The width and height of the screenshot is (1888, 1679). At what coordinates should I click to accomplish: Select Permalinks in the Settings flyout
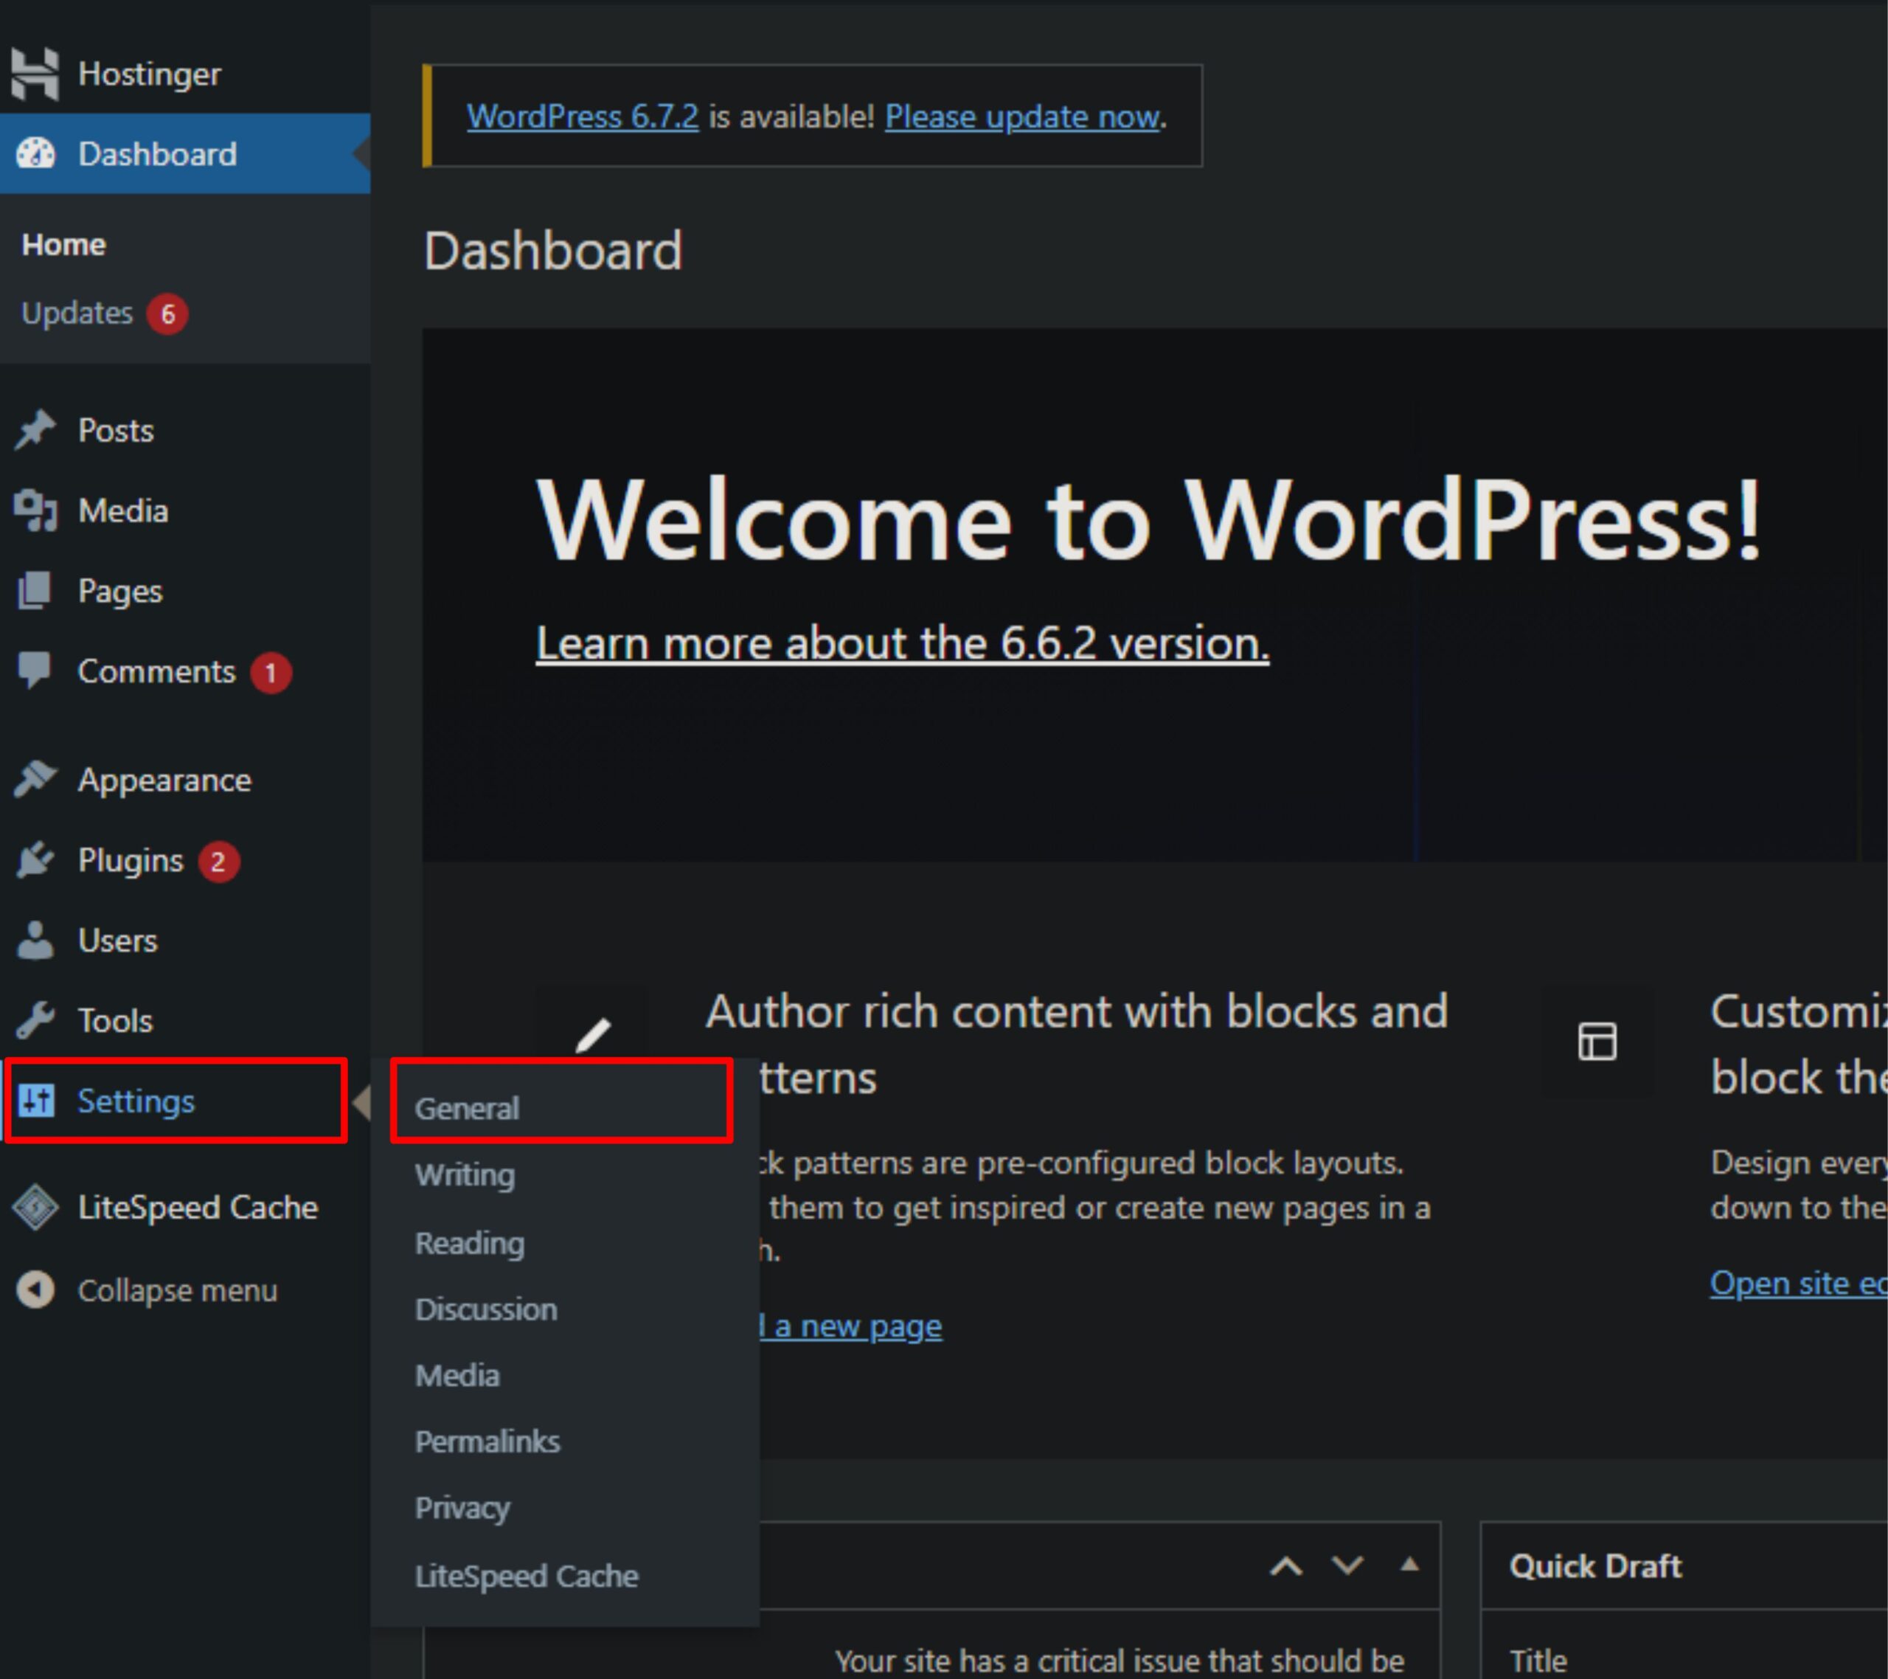point(564,1442)
